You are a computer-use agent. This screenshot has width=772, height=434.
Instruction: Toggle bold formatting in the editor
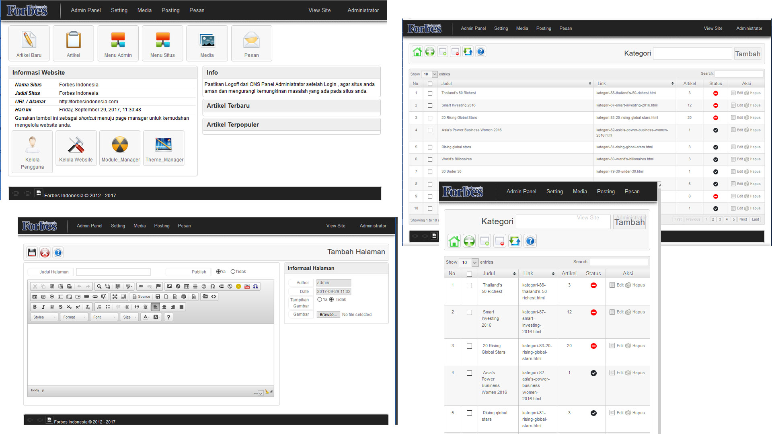[x=35, y=307]
